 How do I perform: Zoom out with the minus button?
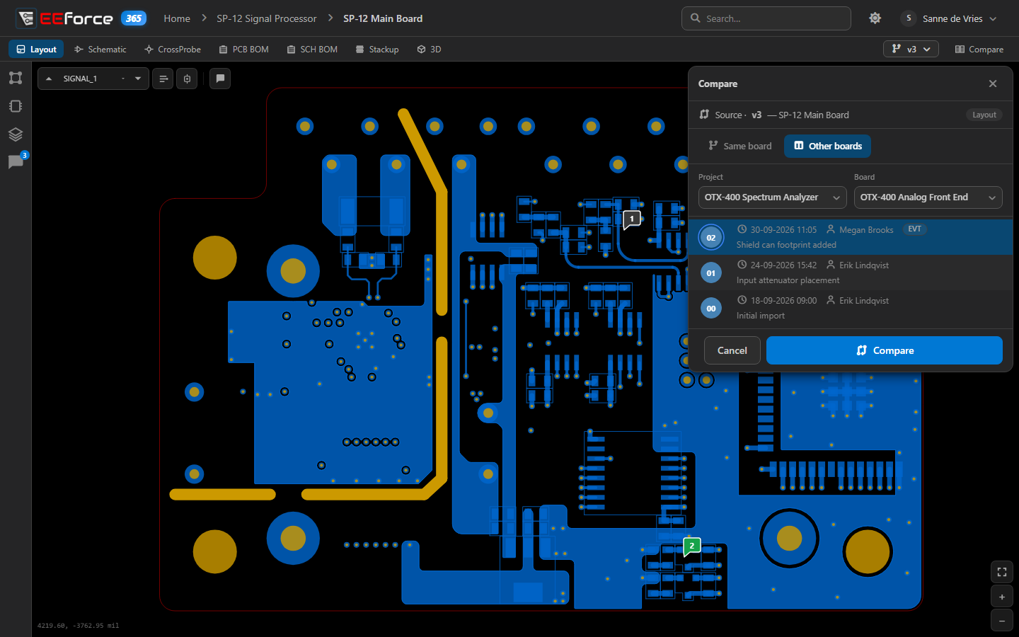[1002, 621]
